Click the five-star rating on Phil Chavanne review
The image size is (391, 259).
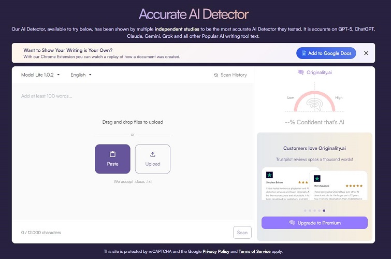point(354,186)
